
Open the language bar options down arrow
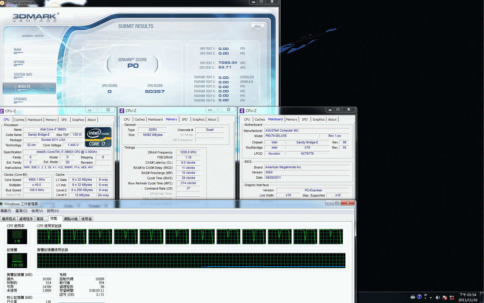coord(425,298)
